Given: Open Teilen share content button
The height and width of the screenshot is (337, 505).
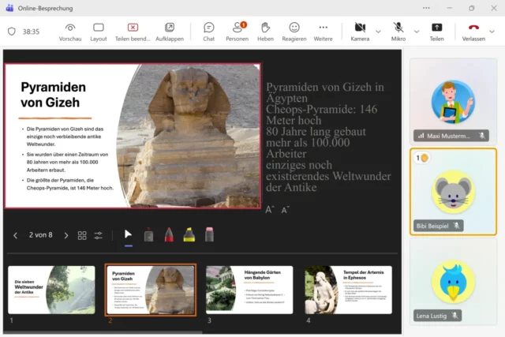Looking at the screenshot, I should (436, 32).
